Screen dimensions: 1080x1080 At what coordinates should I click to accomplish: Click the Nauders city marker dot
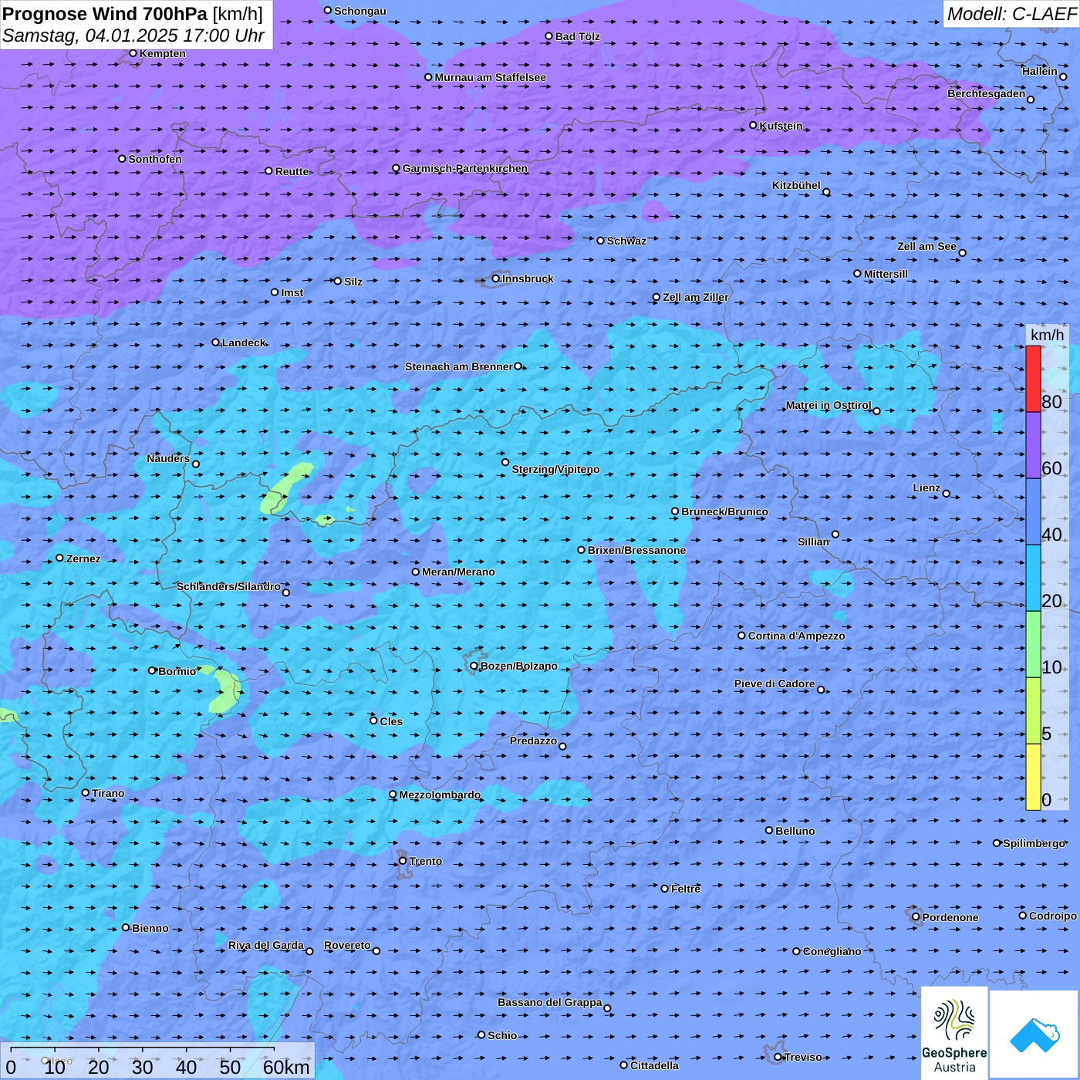pos(196,464)
